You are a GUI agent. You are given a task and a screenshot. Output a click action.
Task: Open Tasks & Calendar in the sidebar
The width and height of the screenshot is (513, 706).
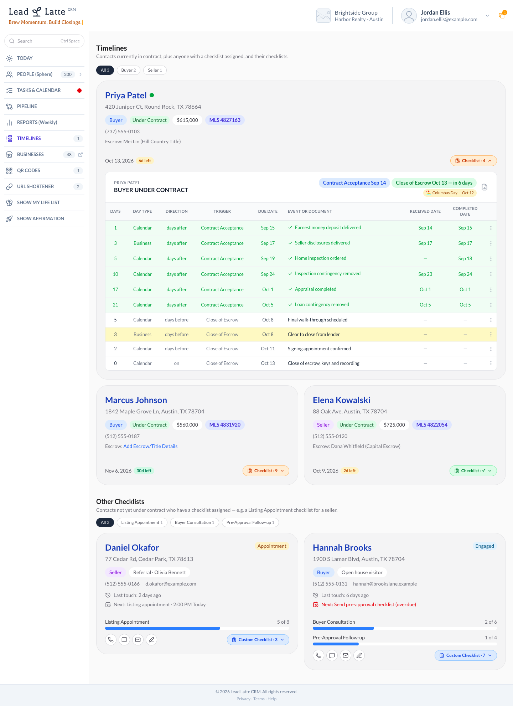point(44,91)
